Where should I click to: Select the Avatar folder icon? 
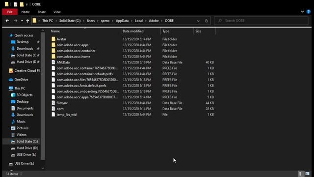[53, 39]
